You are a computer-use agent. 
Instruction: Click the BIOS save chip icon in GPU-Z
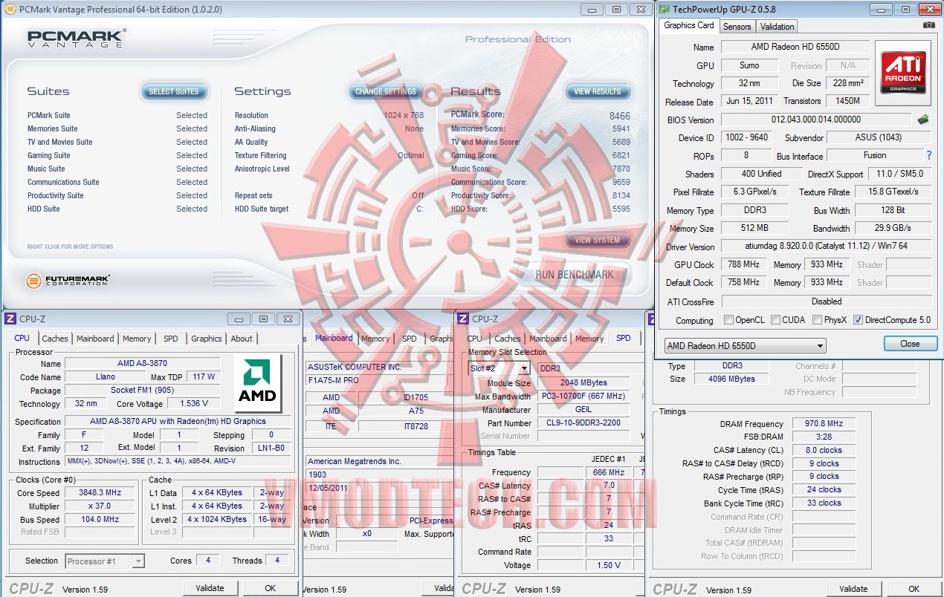(x=923, y=119)
